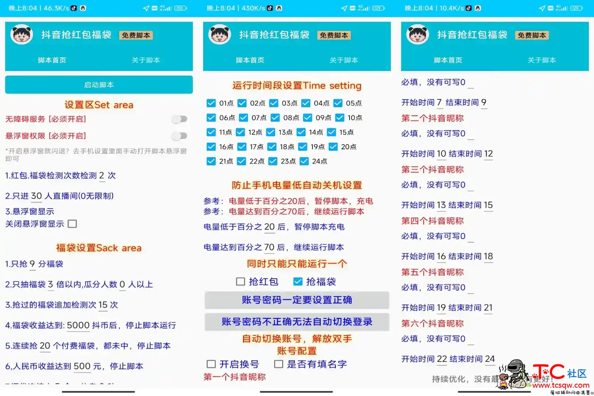Fill the nickname field under 第二个抖音昵称
Image resolution: width=594 pixels, height=396 pixels.
tap(471, 135)
